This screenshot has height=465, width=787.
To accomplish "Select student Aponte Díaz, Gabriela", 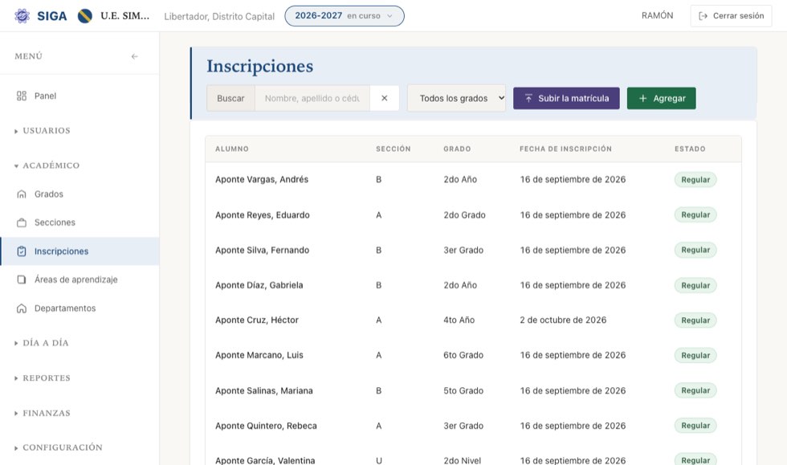I will pos(259,285).
